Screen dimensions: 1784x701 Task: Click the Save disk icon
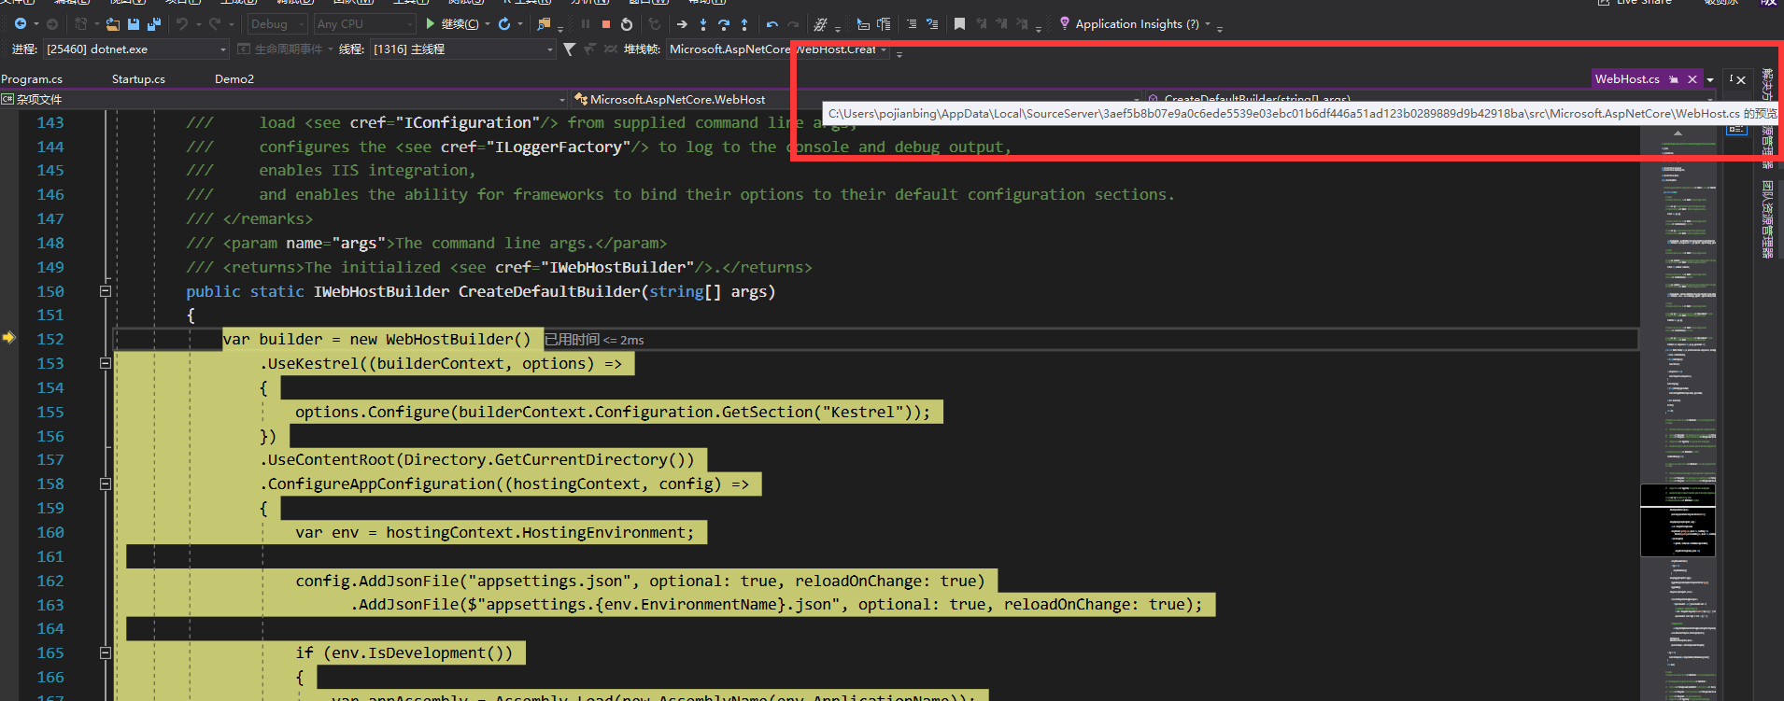pyautogui.click(x=134, y=24)
